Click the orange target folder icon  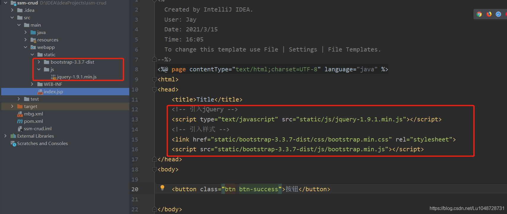(x=20, y=107)
